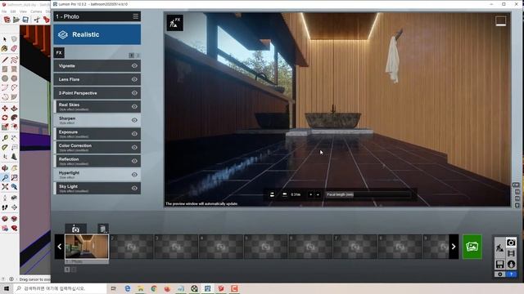Select SketchUp Rotate tool

(x=5, y=118)
